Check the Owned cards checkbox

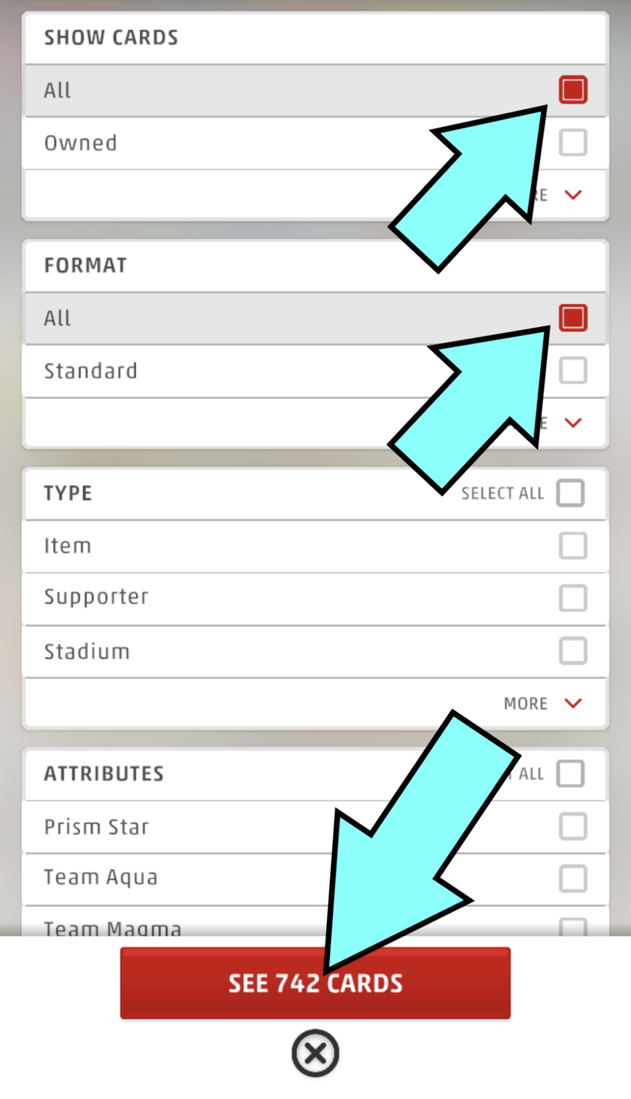pos(573,143)
